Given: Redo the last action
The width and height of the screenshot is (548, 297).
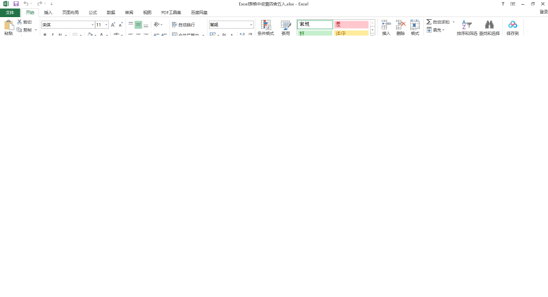Looking at the screenshot, I should click(40, 4).
